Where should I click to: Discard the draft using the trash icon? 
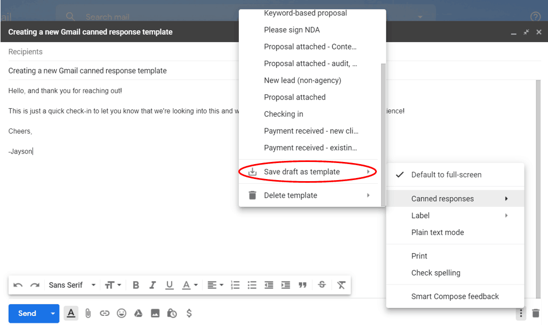pyautogui.click(x=536, y=314)
